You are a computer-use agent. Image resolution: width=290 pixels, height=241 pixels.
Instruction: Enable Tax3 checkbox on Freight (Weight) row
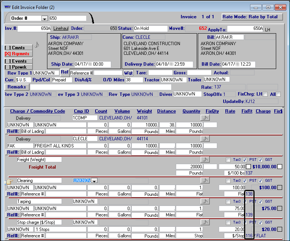click(228, 160)
